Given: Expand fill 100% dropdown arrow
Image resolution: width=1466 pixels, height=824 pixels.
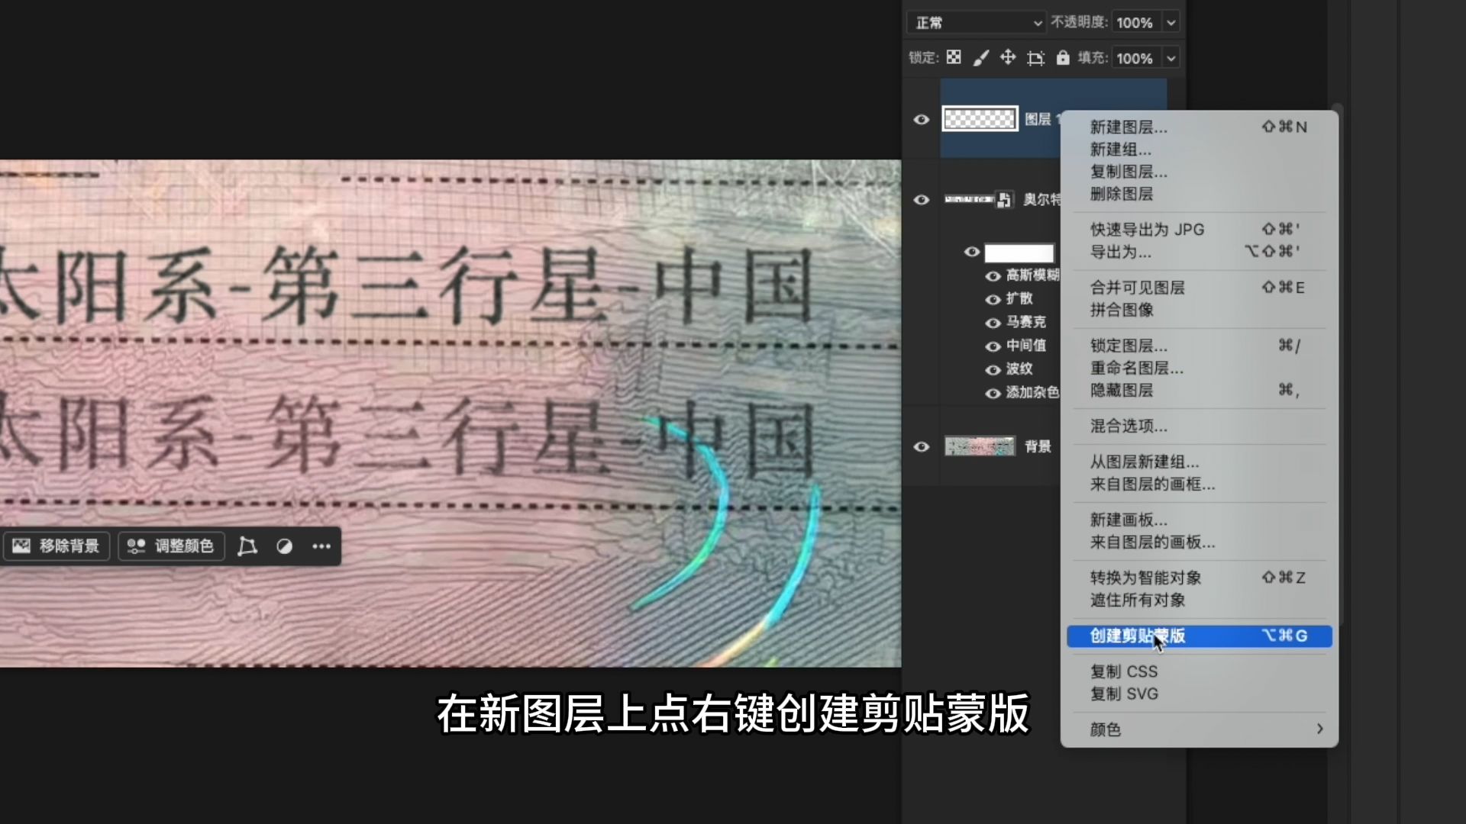Looking at the screenshot, I should pos(1171,59).
